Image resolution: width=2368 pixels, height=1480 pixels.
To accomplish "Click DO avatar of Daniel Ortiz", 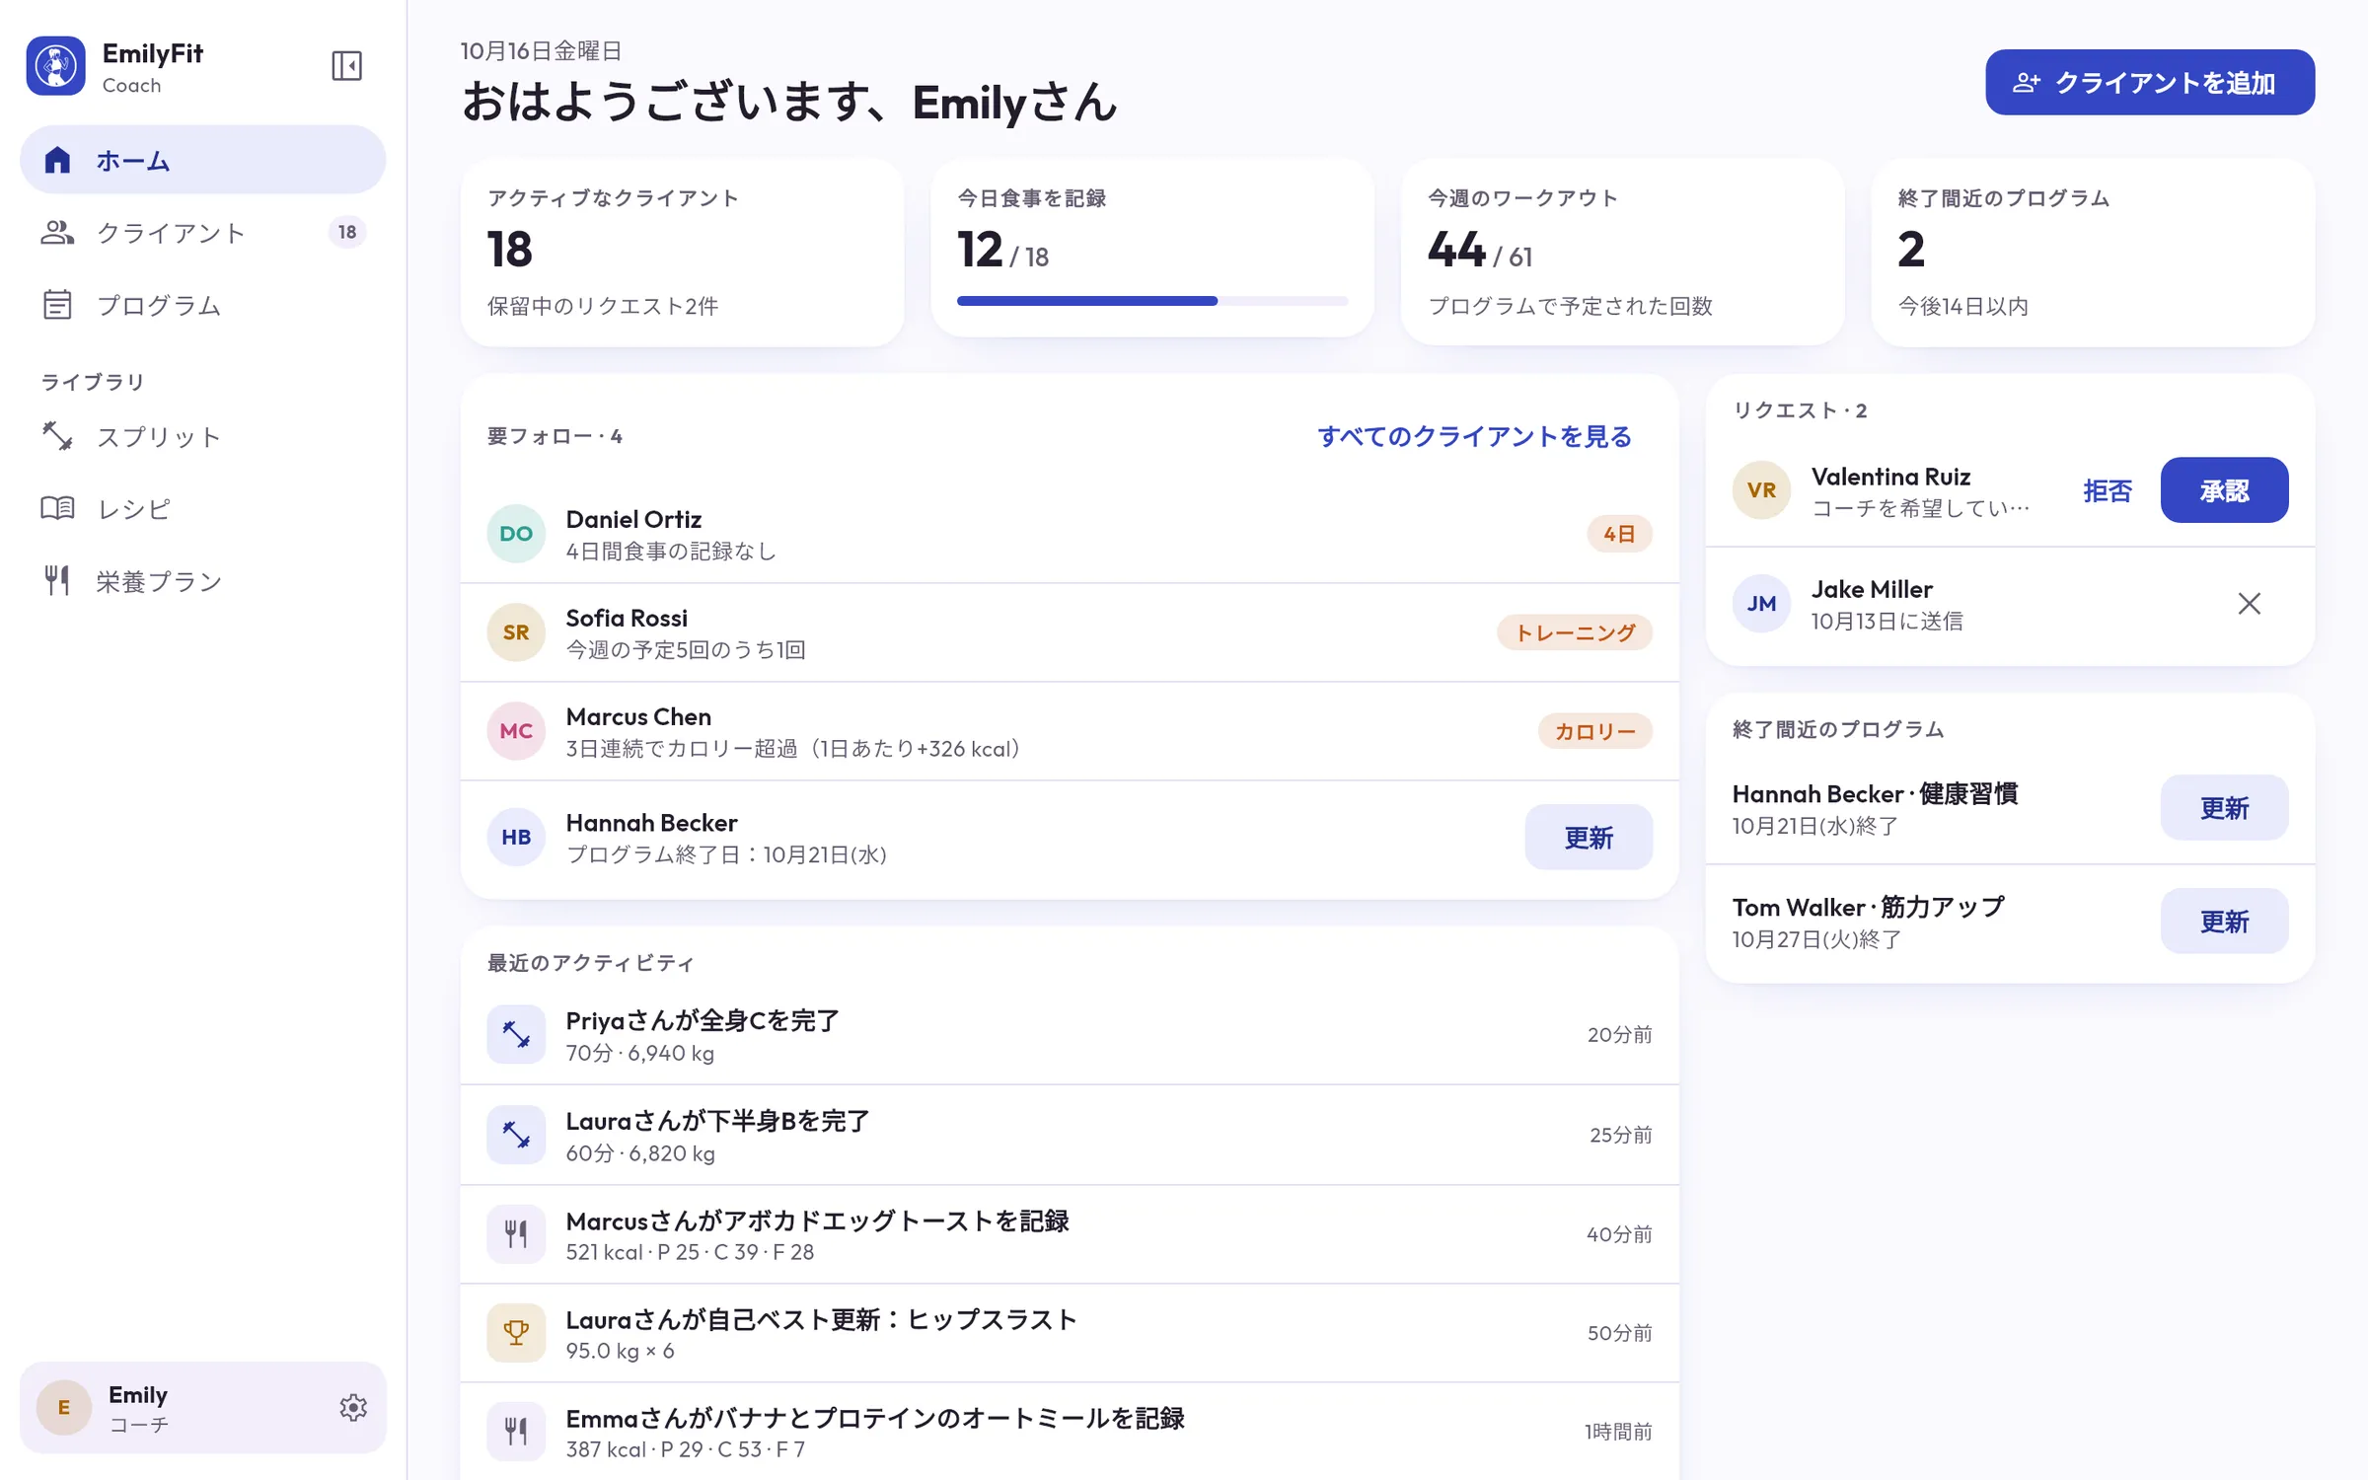I will click(516, 534).
